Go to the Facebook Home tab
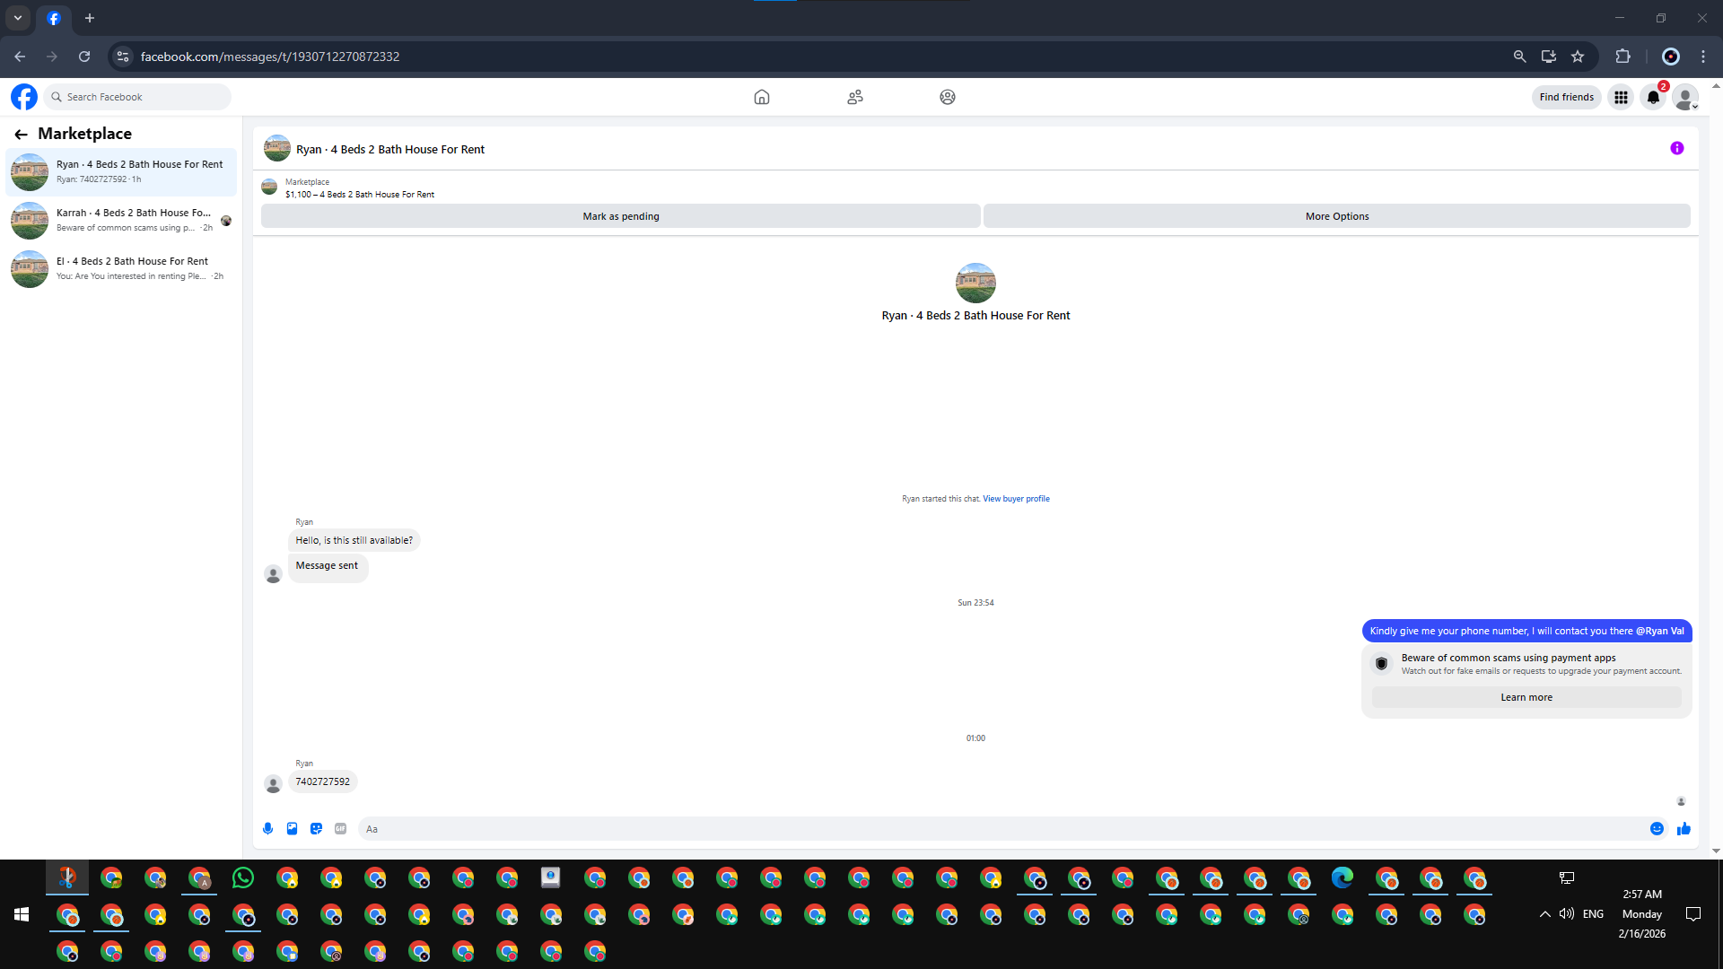The width and height of the screenshot is (1723, 969). pyautogui.click(x=761, y=97)
